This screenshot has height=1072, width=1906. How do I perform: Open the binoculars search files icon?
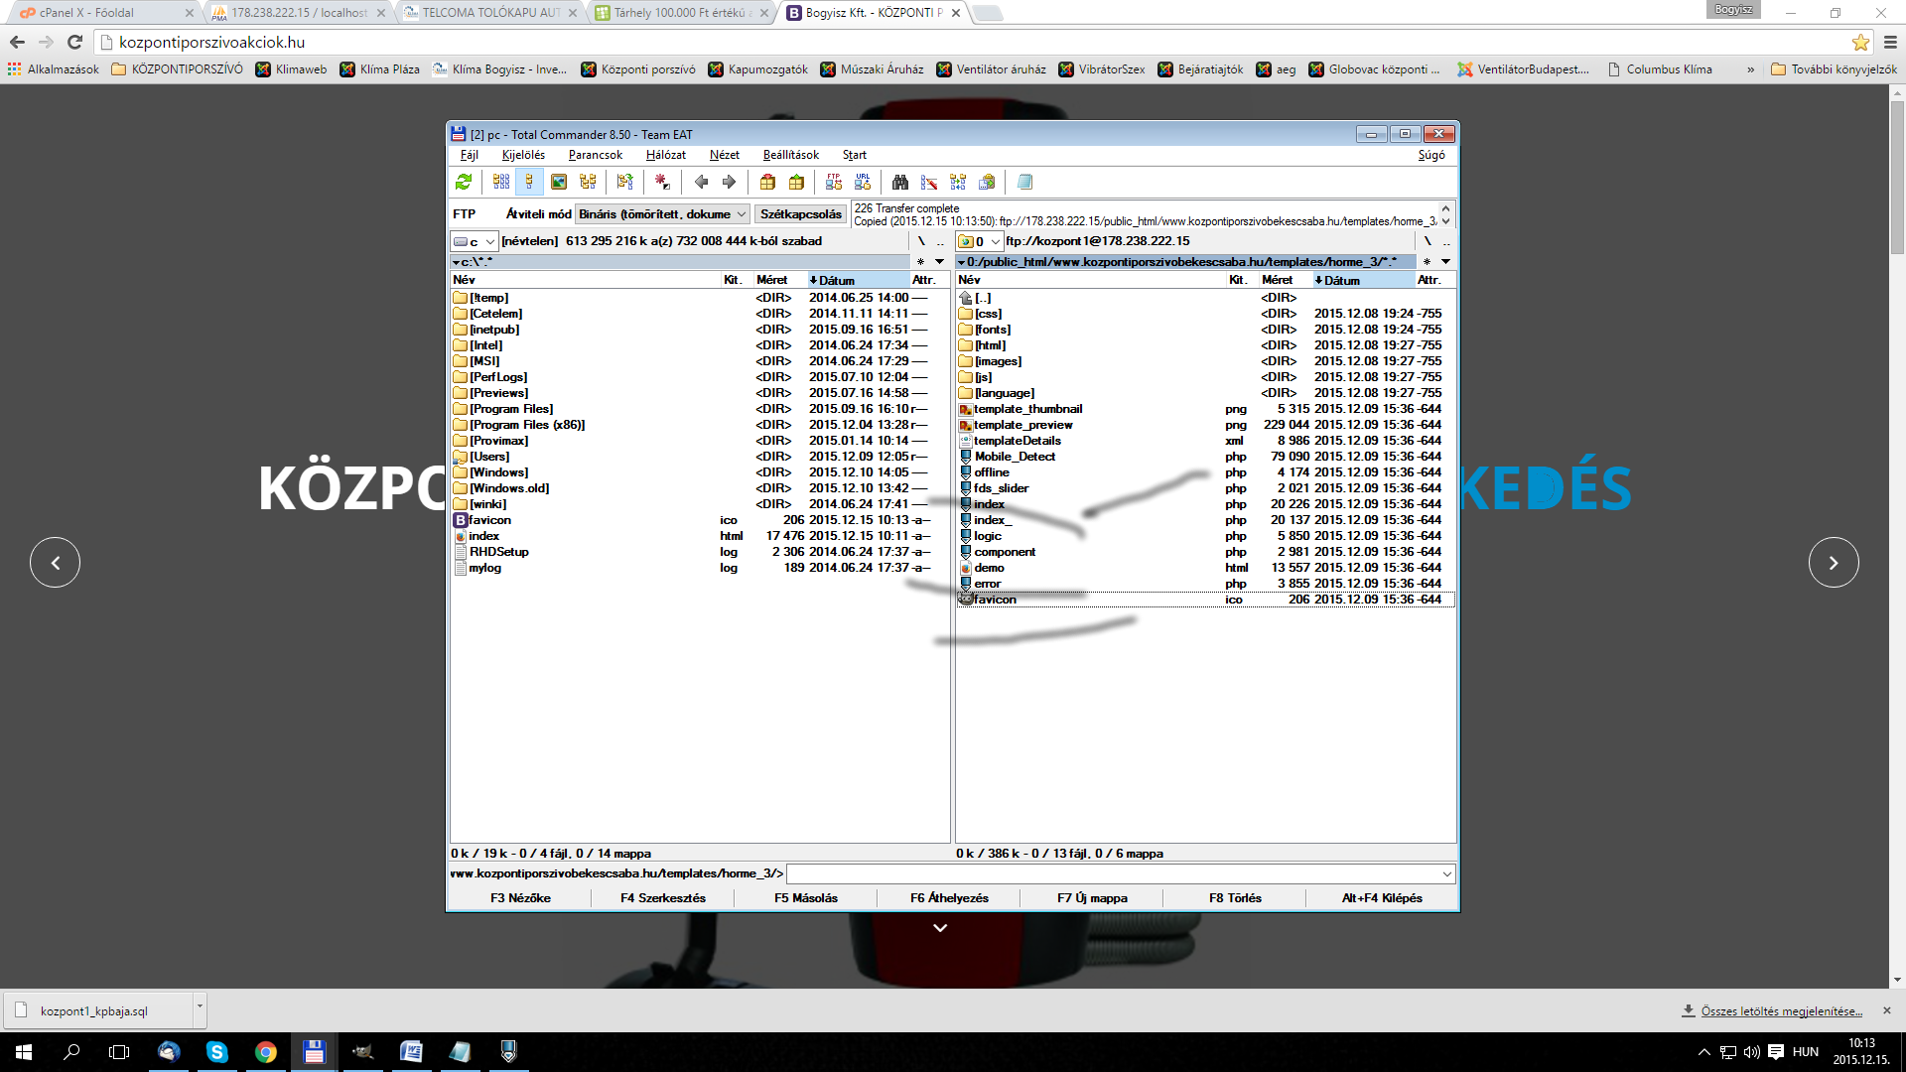pyautogui.click(x=900, y=182)
